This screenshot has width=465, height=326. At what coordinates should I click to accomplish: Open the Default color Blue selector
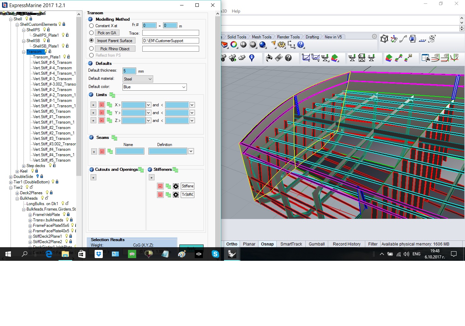coord(155,87)
